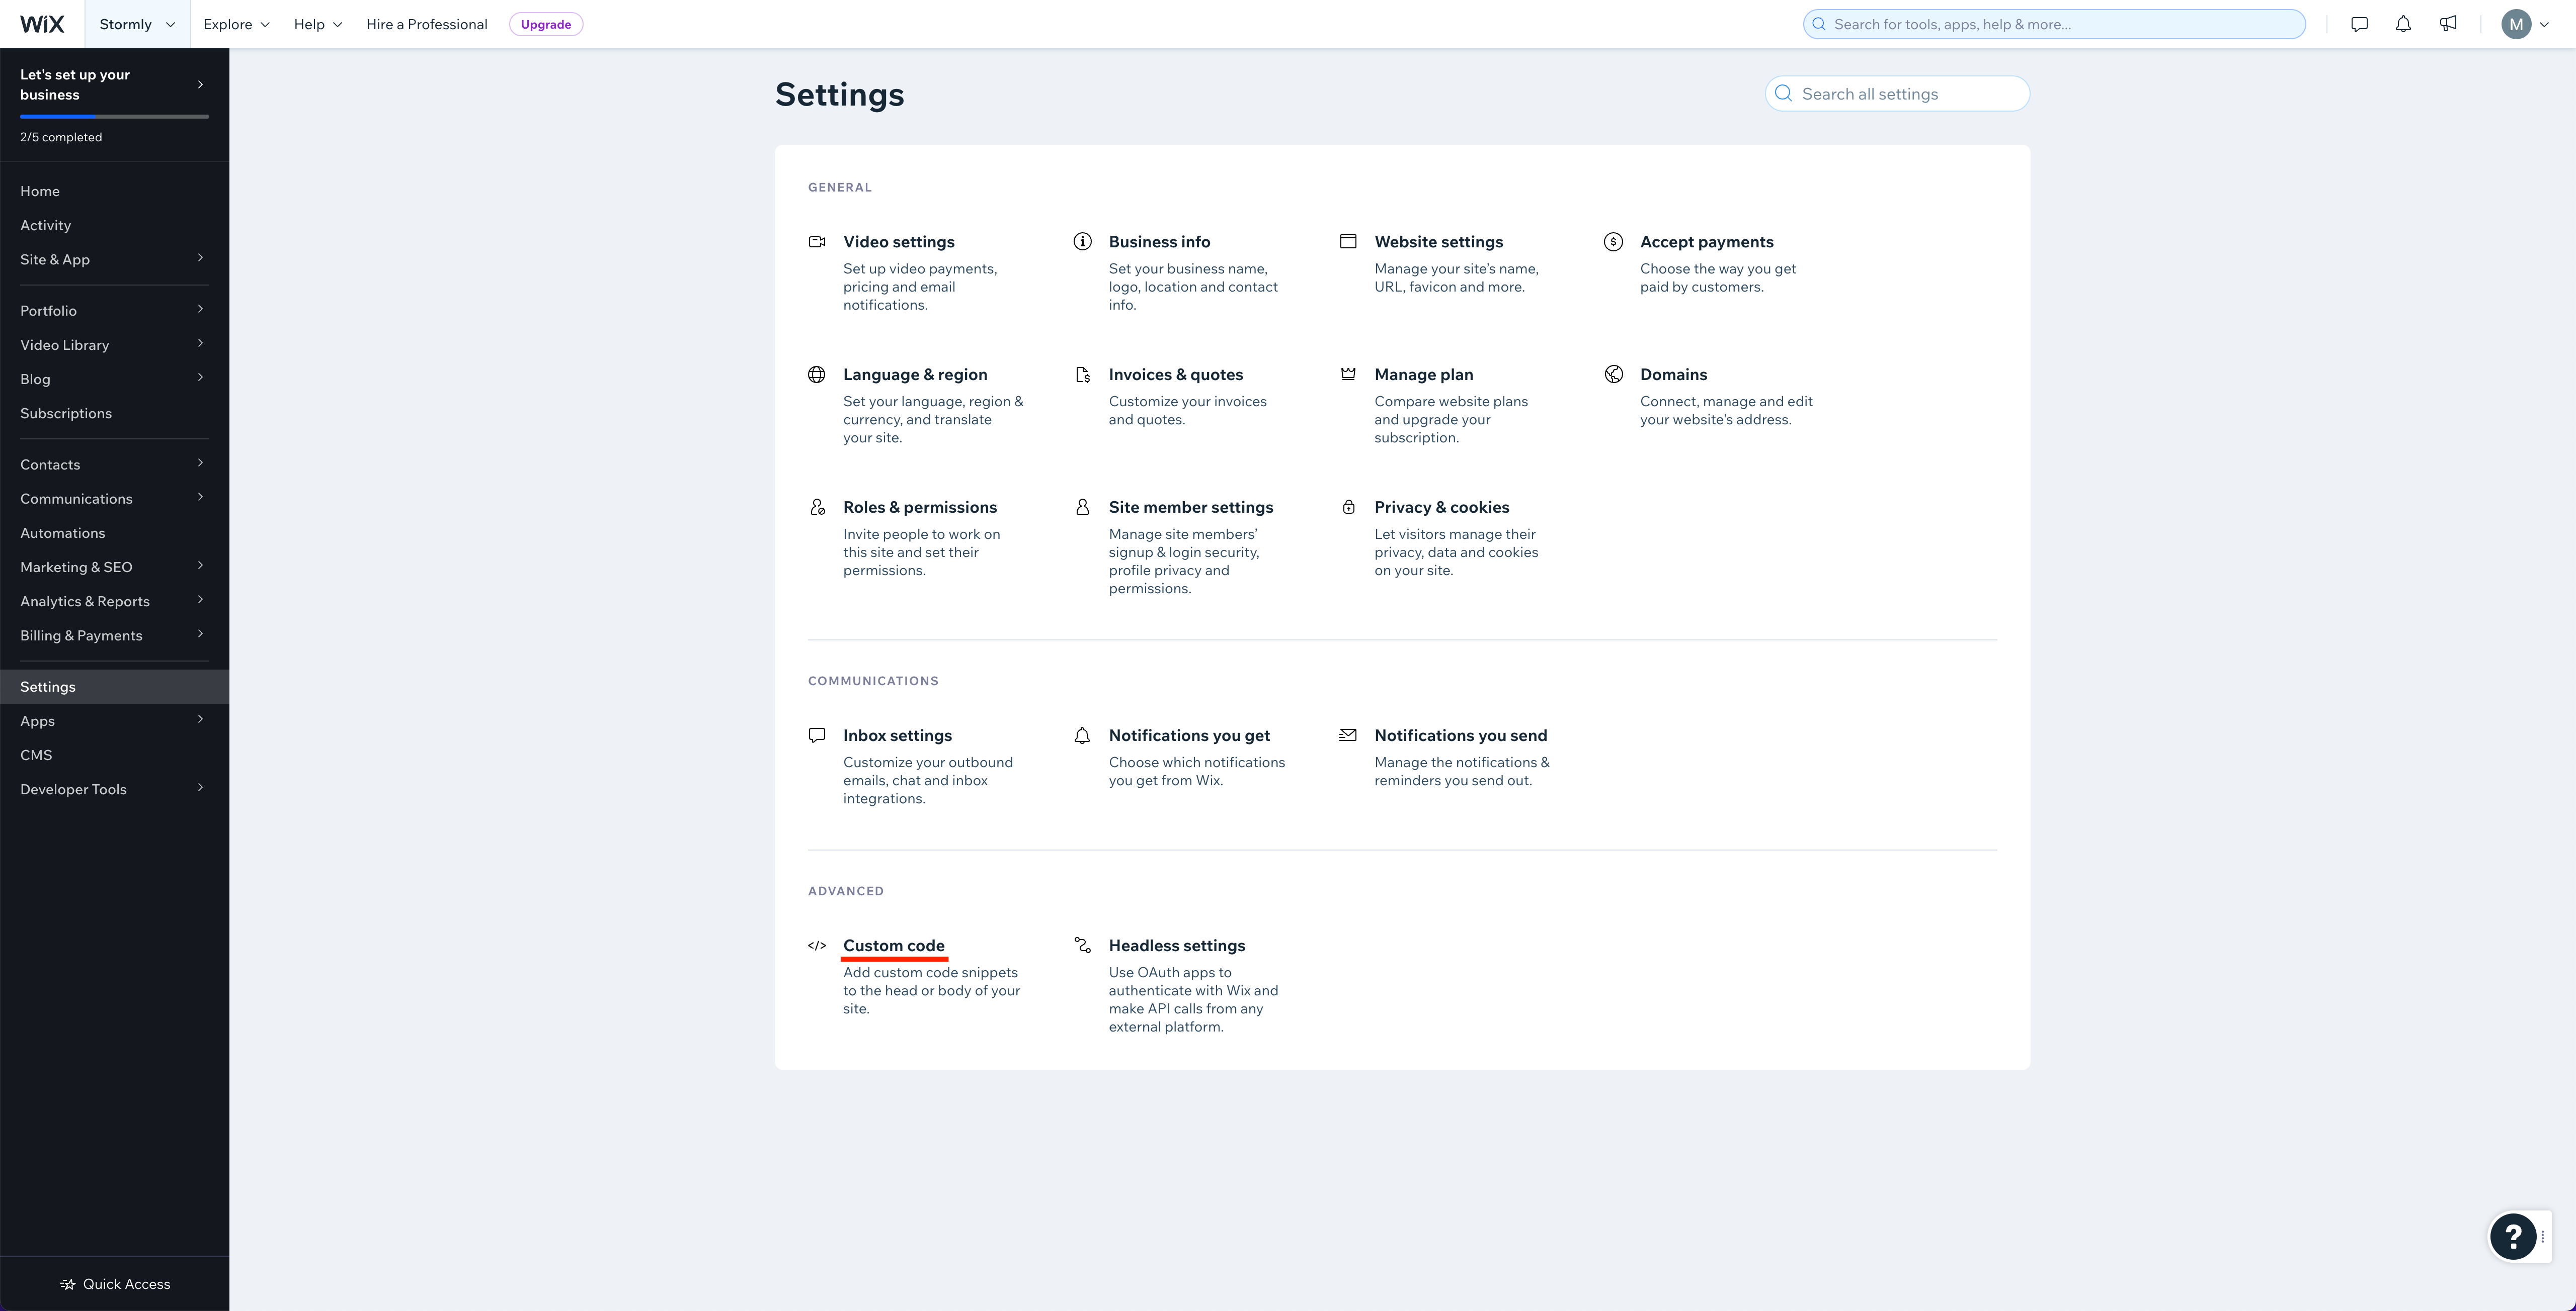
Task: Click the Invoices & quotes document icon
Action: pyautogui.click(x=1082, y=374)
